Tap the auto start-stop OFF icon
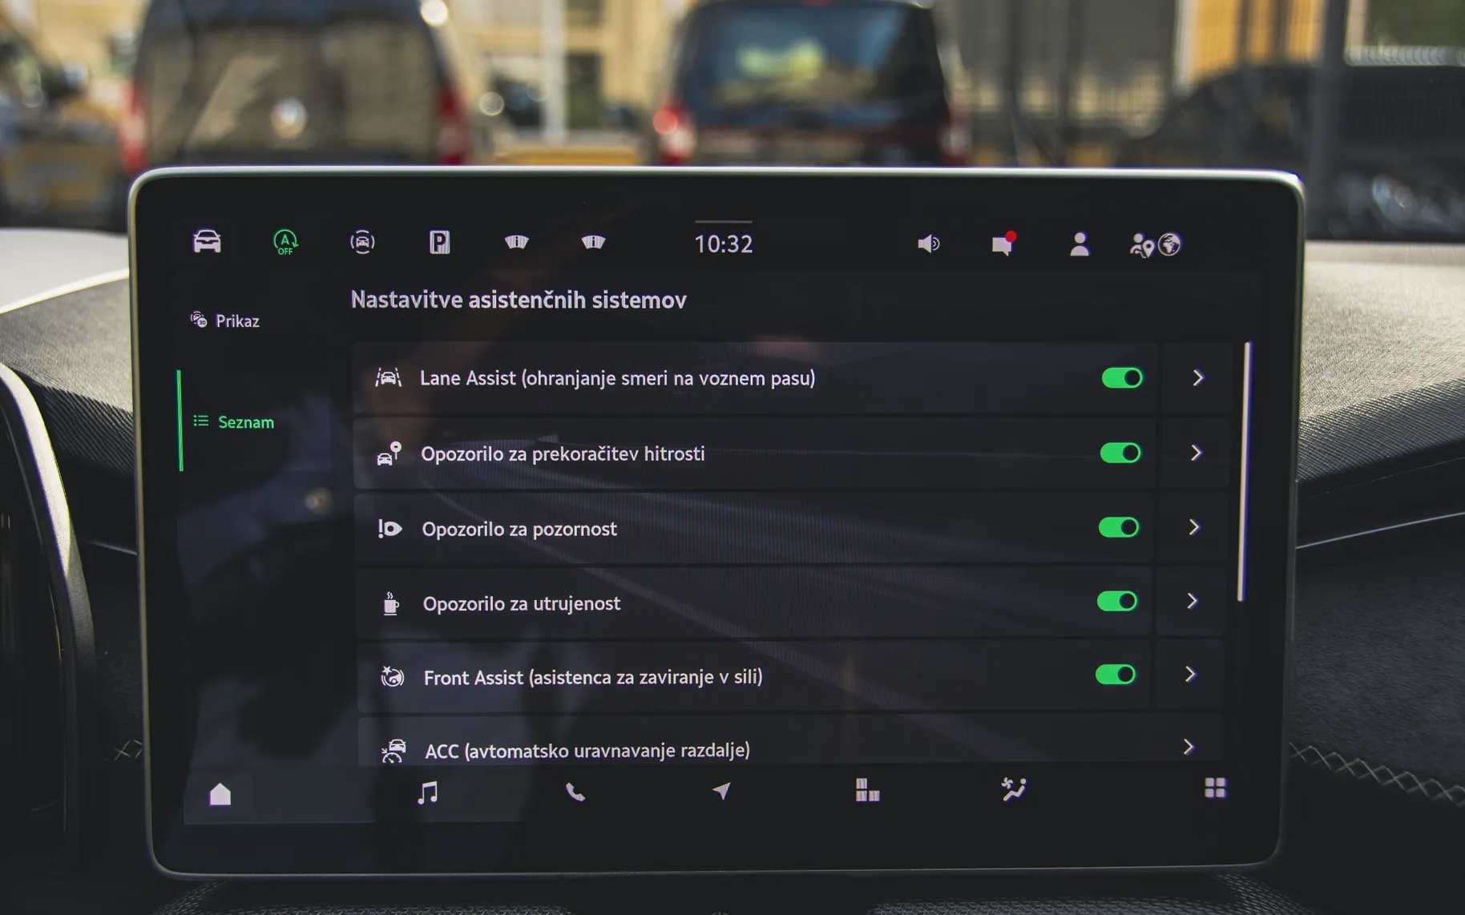 point(285,242)
